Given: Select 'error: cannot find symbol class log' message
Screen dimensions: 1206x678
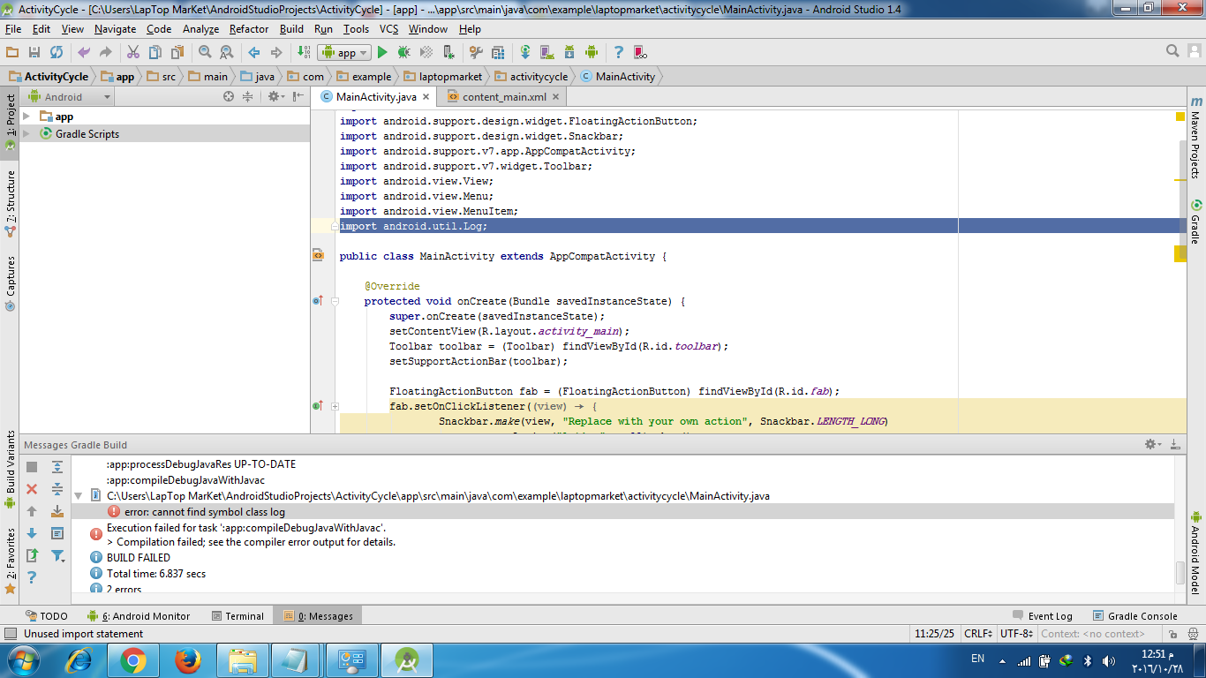Looking at the screenshot, I should 205,512.
